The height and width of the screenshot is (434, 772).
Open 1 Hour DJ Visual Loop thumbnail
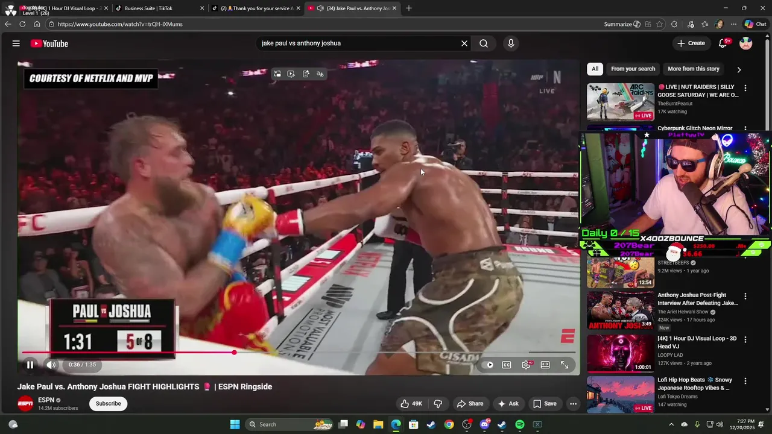[x=621, y=353]
